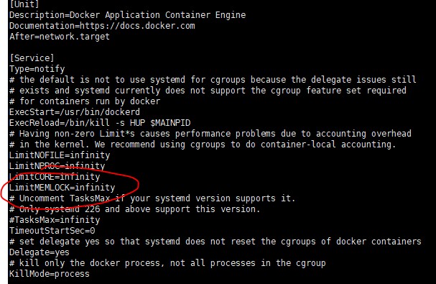The image size is (436, 284).
Task: Click the LimitNPROC=infinity line
Action: 57,166
